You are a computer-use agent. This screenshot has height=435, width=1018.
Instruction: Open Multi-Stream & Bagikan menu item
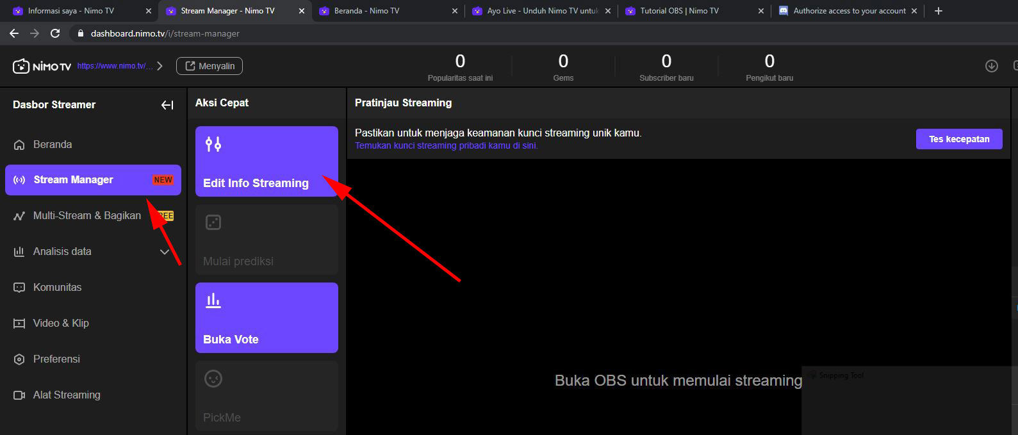[x=94, y=216]
